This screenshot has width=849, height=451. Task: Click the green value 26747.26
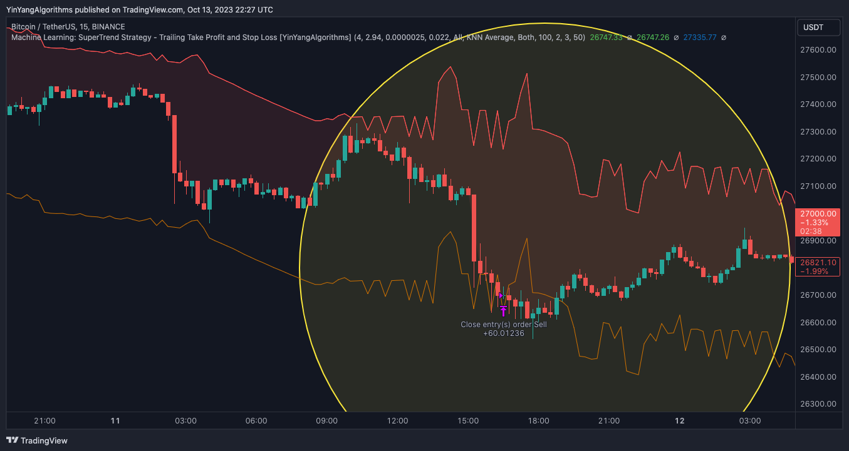653,38
